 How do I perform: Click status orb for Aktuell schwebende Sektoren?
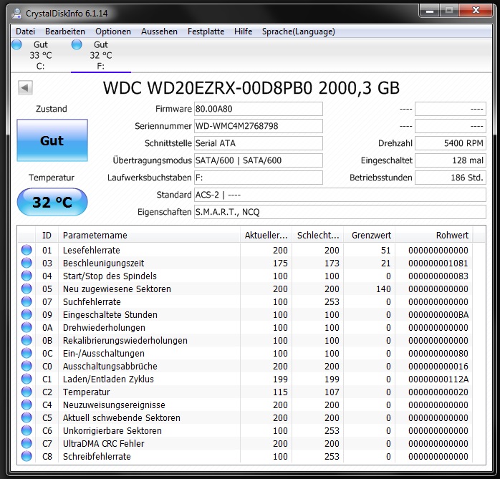coord(27,418)
